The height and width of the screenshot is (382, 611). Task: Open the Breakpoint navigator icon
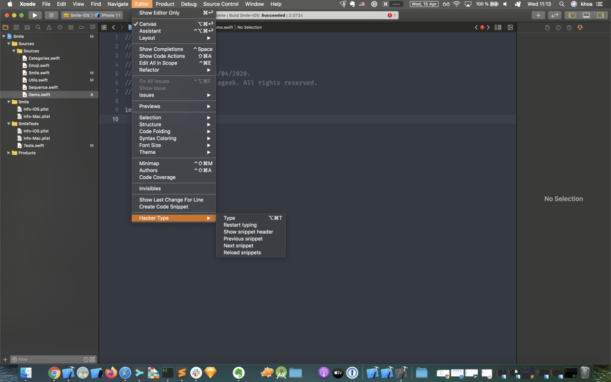click(x=82, y=27)
